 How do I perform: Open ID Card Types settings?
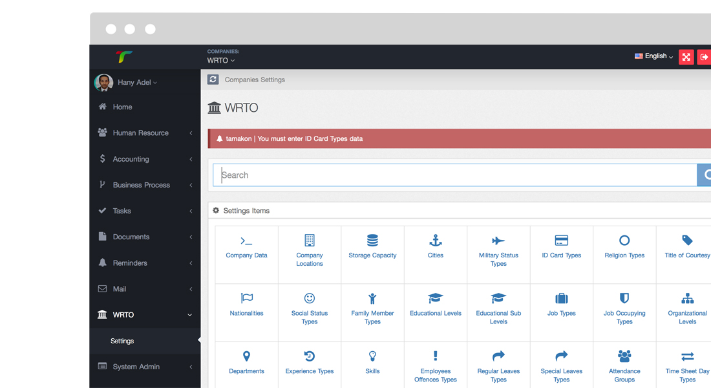pyautogui.click(x=561, y=248)
